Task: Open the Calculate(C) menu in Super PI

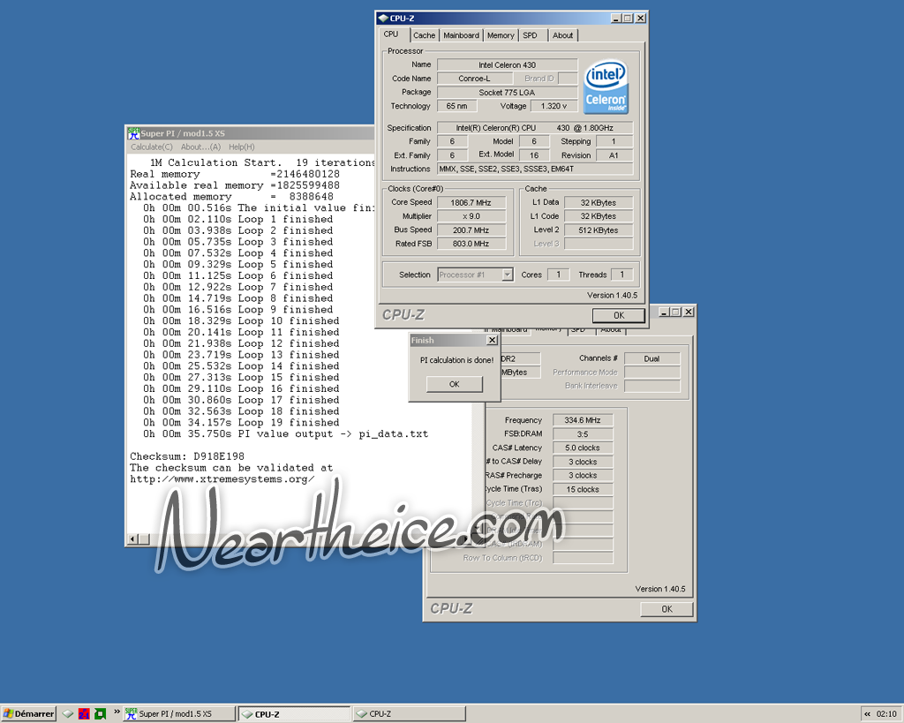Action: (152, 147)
